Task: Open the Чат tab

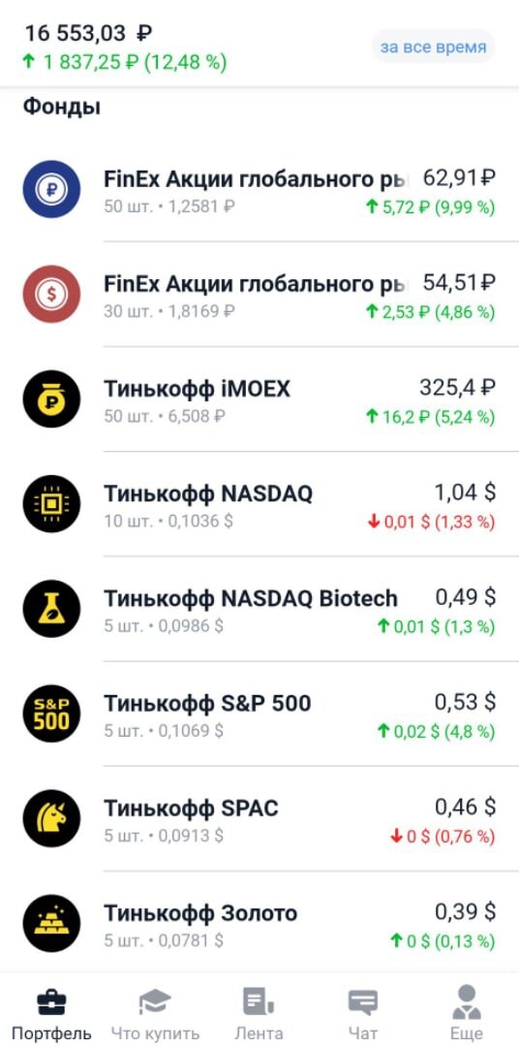Action: (363, 1014)
